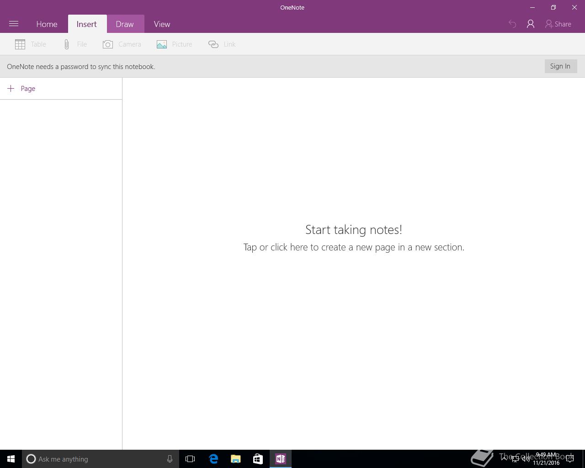Add a Link from ribbon
The width and height of the screenshot is (585, 468).
(222, 44)
